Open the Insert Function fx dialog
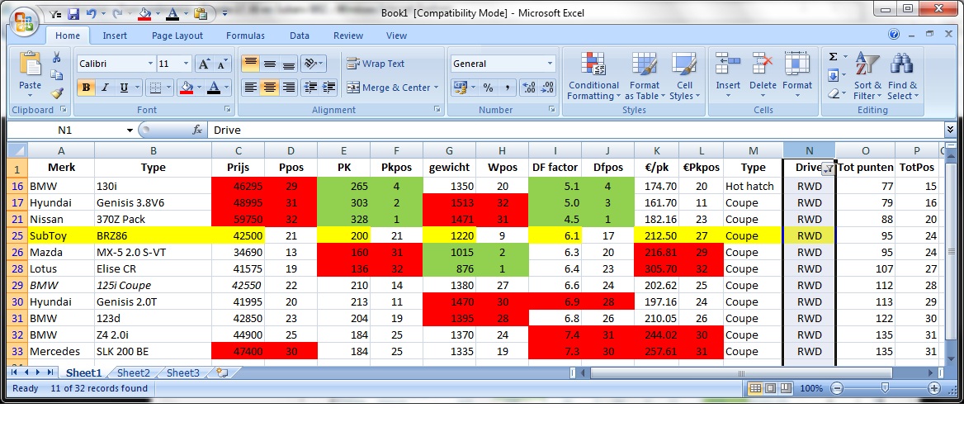The image size is (964, 446). point(197,130)
